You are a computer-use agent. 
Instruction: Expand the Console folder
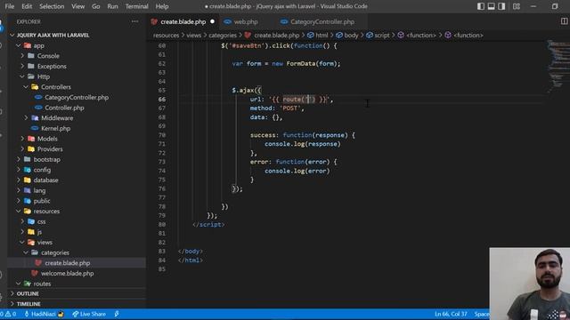(48, 56)
